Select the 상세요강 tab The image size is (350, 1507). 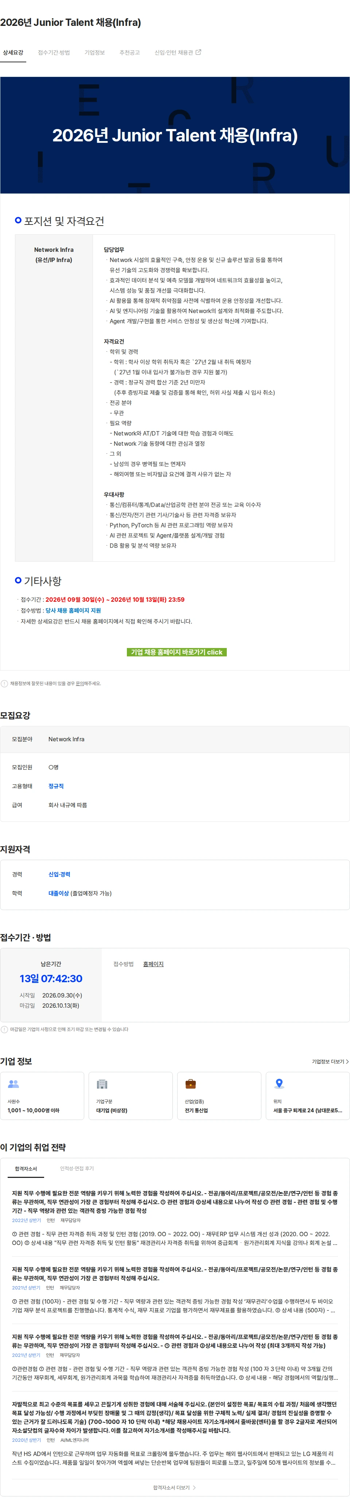(13, 52)
